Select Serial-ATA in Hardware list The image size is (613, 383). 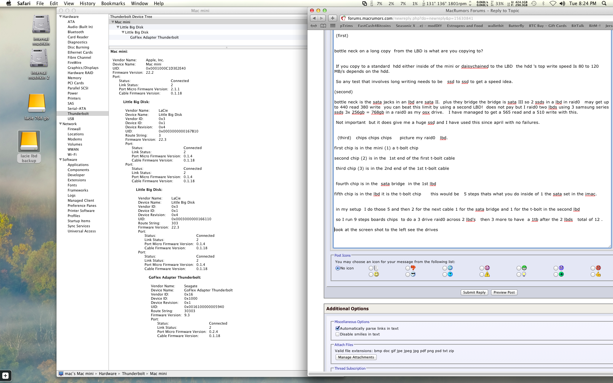[x=77, y=109]
